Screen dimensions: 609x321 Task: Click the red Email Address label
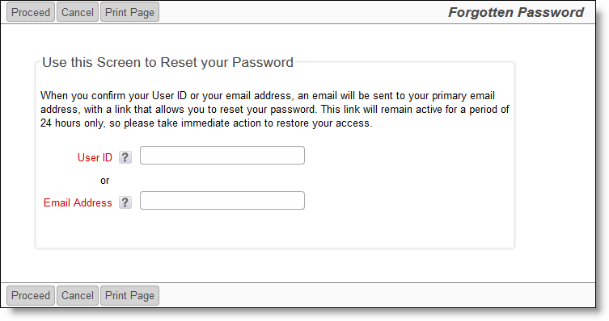(x=78, y=202)
